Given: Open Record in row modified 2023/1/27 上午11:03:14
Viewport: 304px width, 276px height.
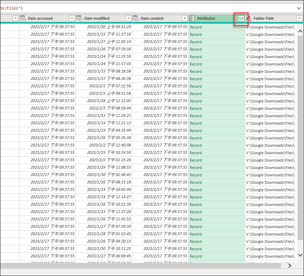Looking at the screenshot, I should tap(196, 42).
